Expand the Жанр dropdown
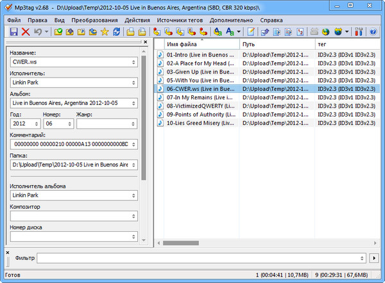Image resolution: width=385 pixels, height=283 pixels. 133,124
